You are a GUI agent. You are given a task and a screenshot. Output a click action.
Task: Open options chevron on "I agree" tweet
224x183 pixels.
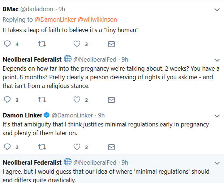(x=217, y=163)
